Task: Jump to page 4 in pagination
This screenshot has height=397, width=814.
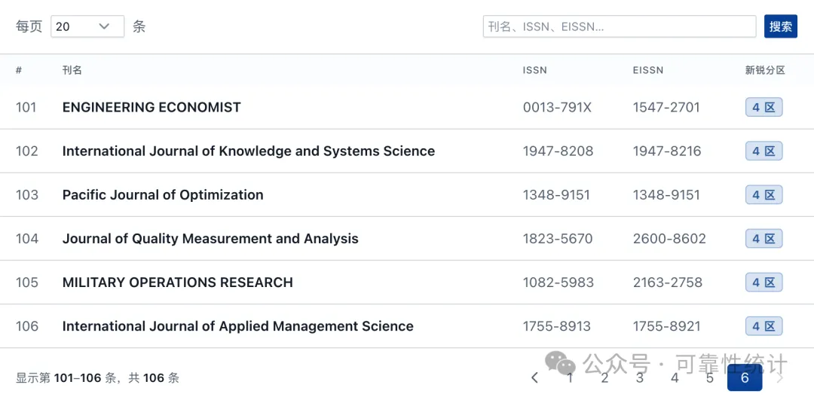Action: (x=675, y=378)
